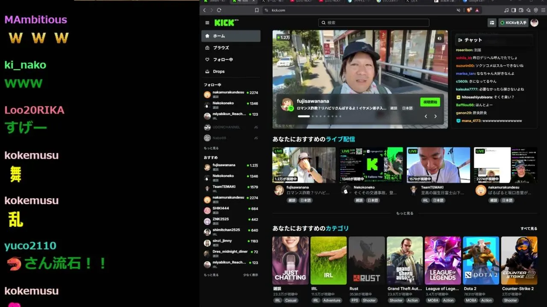Open the Brave wallet icon
Image resolution: width=547 pixels, height=307 pixels.
click(x=521, y=10)
